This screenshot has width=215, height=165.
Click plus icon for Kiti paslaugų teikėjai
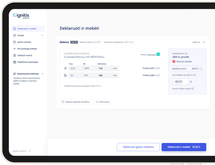[14, 48]
